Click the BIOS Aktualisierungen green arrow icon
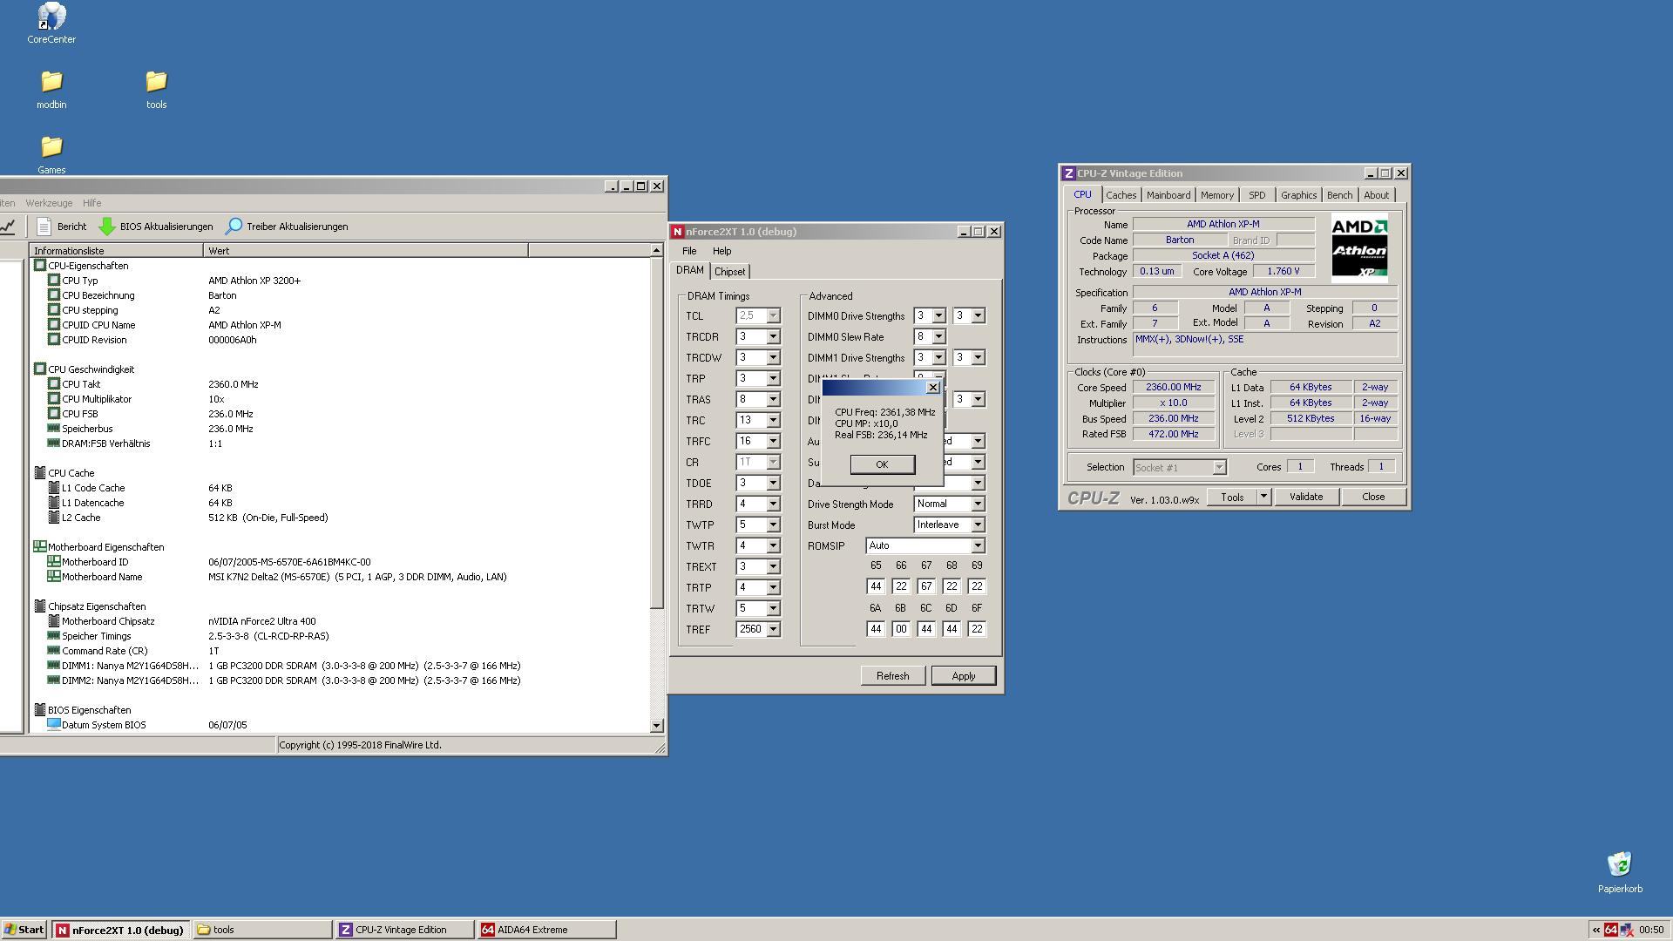 107,227
